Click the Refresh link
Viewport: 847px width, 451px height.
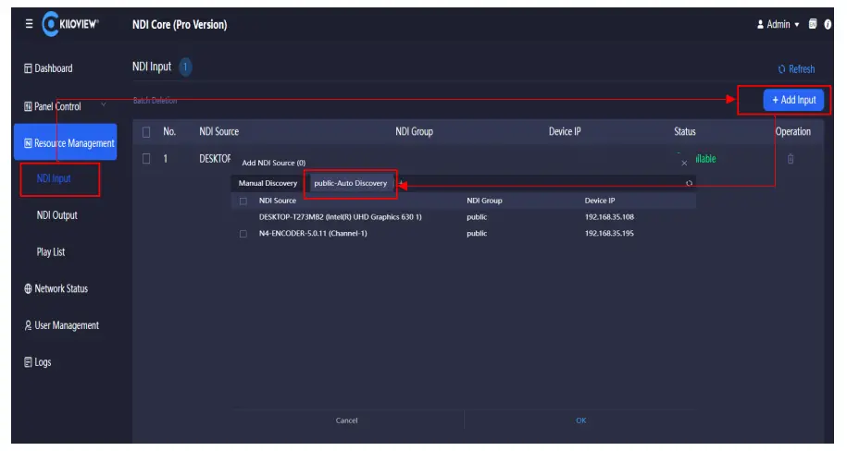click(x=796, y=69)
